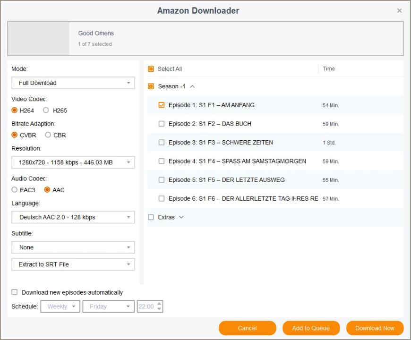Open the Language dropdown Deutsch AAC 2.0
Screen dimensions: 411x340
pyautogui.click(x=73, y=217)
